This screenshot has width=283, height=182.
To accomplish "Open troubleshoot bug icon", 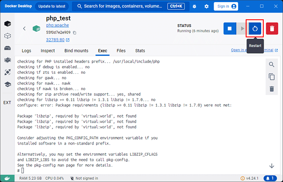I will point(194,6).
